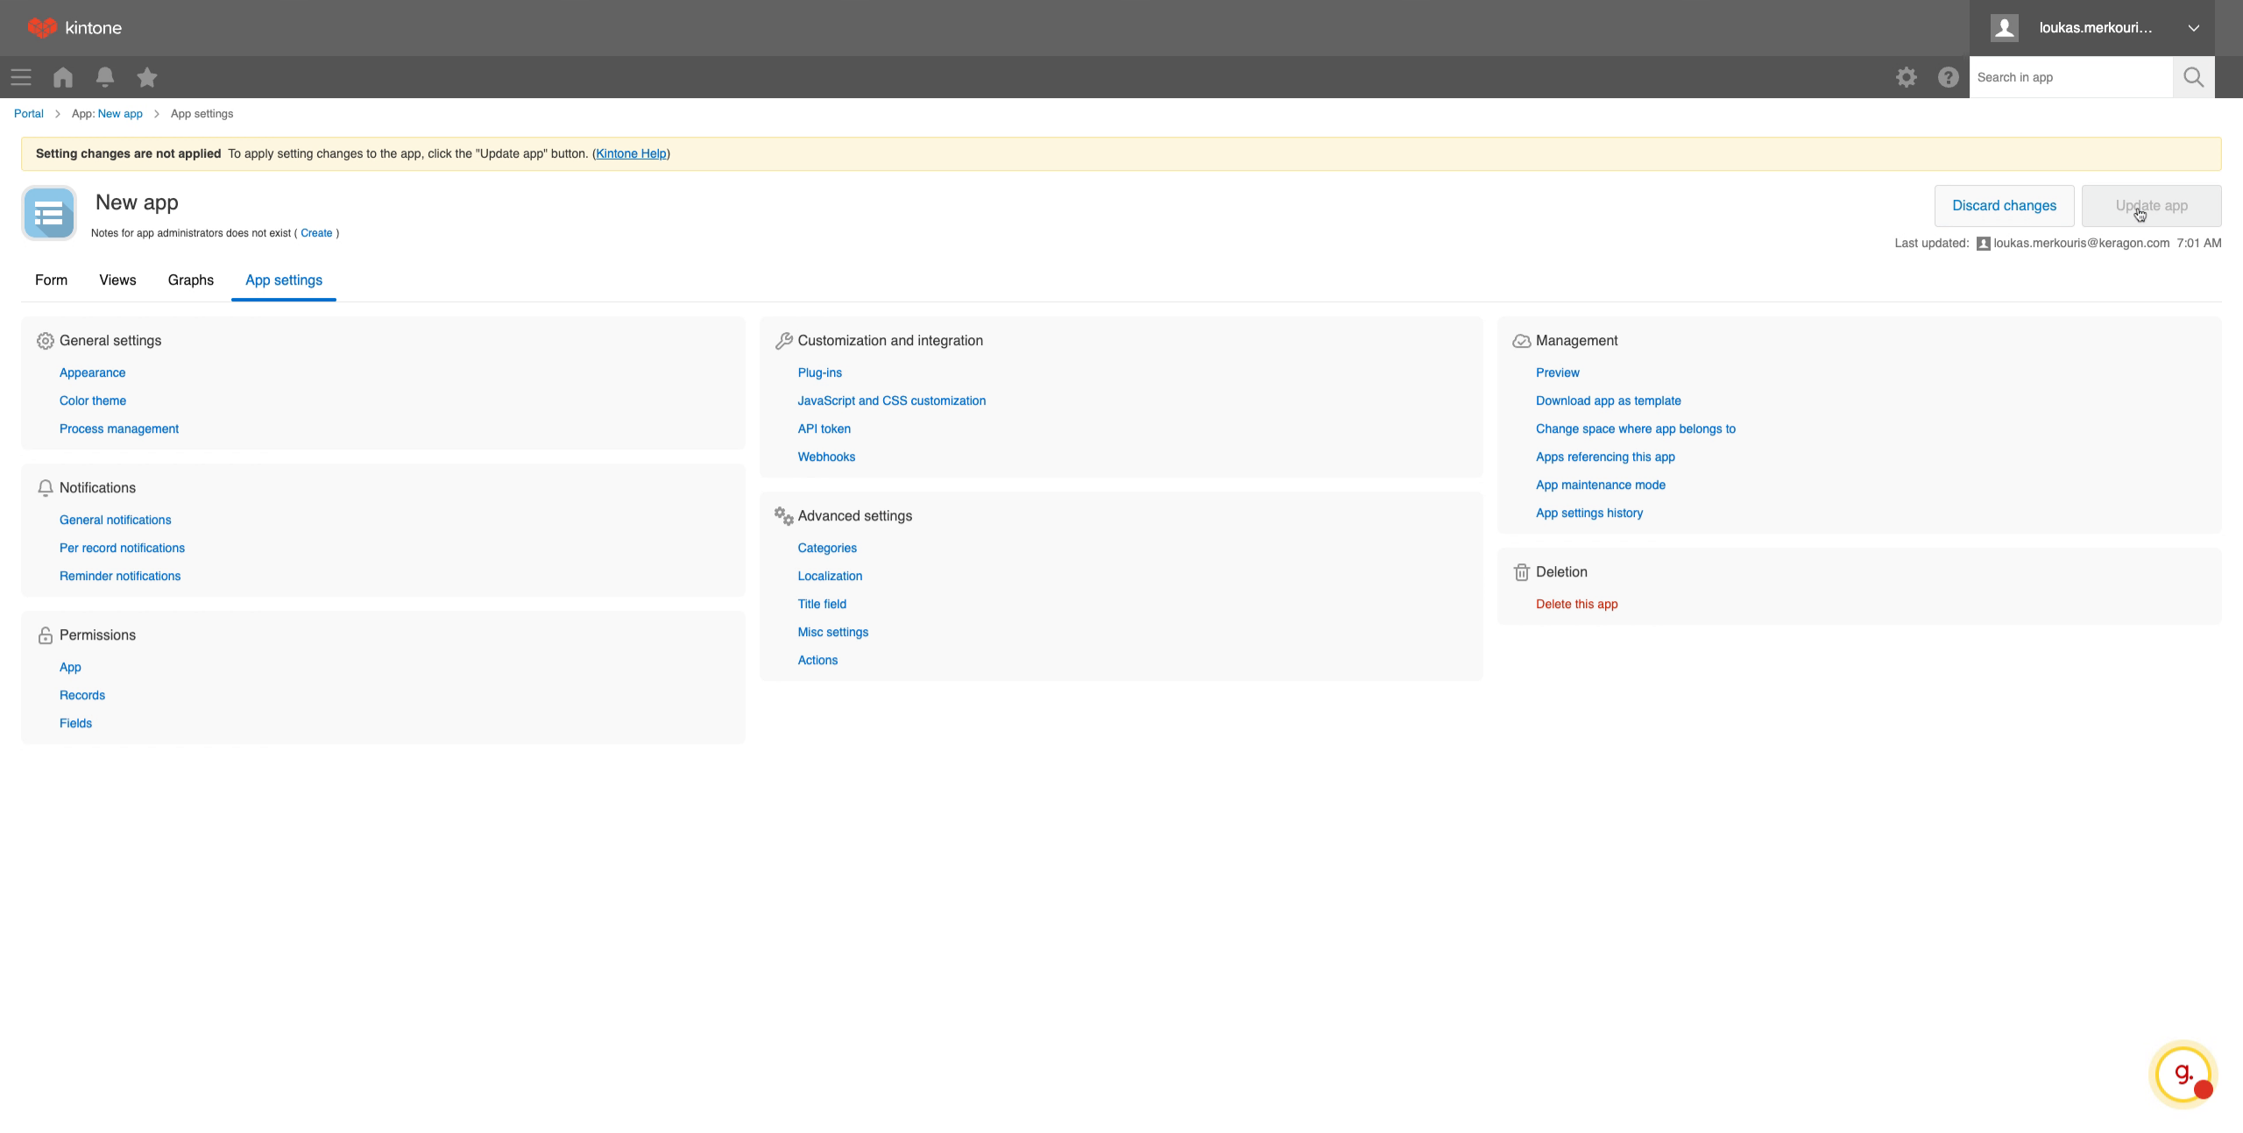This screenshot has width=2243, height=1133.
Task: Open Categories settings
Action: [x=827, y=548]
